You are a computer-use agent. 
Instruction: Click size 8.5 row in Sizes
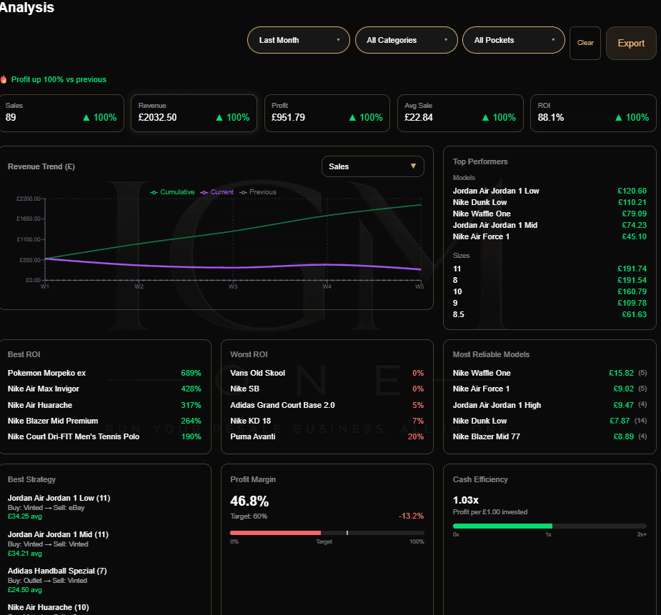pos(550,314)
